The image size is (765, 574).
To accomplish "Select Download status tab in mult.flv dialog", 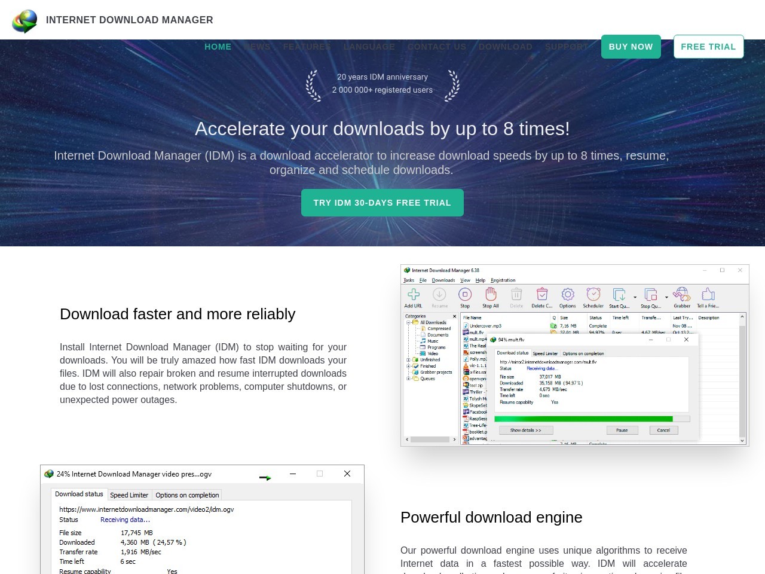I will 513,353.
